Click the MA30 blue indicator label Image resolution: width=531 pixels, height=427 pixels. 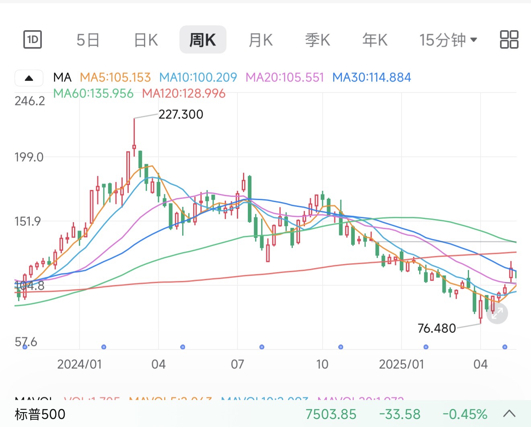372,77
